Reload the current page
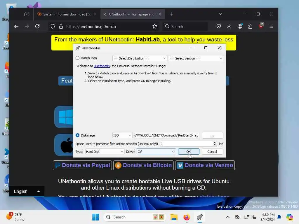299x224 pixels. (37, 26)
